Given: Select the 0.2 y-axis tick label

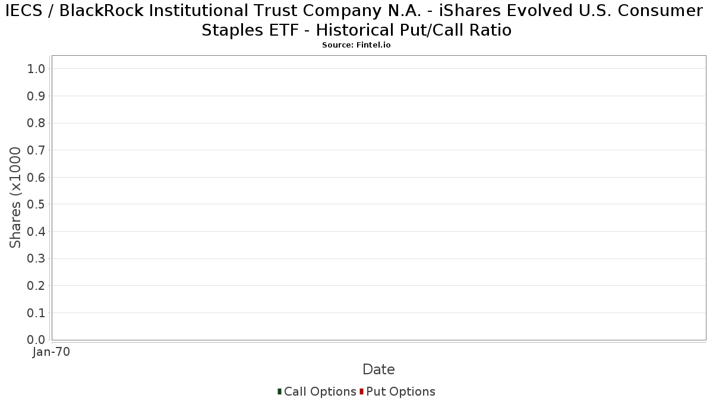Looking at the screenshot, I should tap(36, 286).
